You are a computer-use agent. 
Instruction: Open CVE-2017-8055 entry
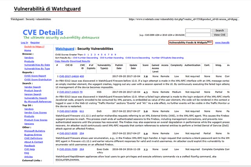[x=68, y=133]
